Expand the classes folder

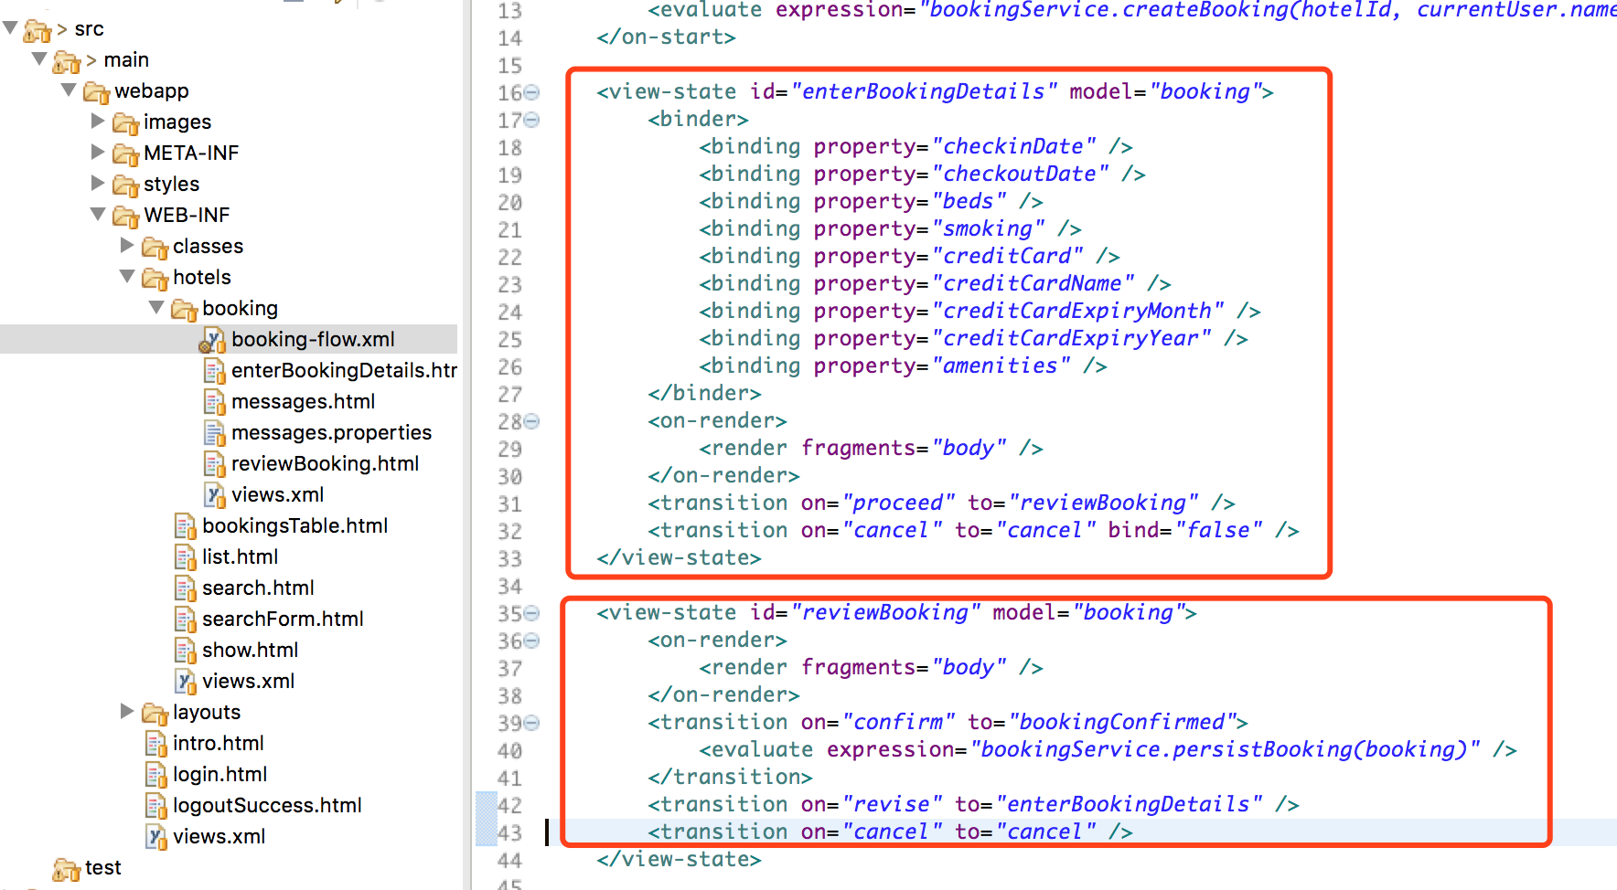click(125, 246)
